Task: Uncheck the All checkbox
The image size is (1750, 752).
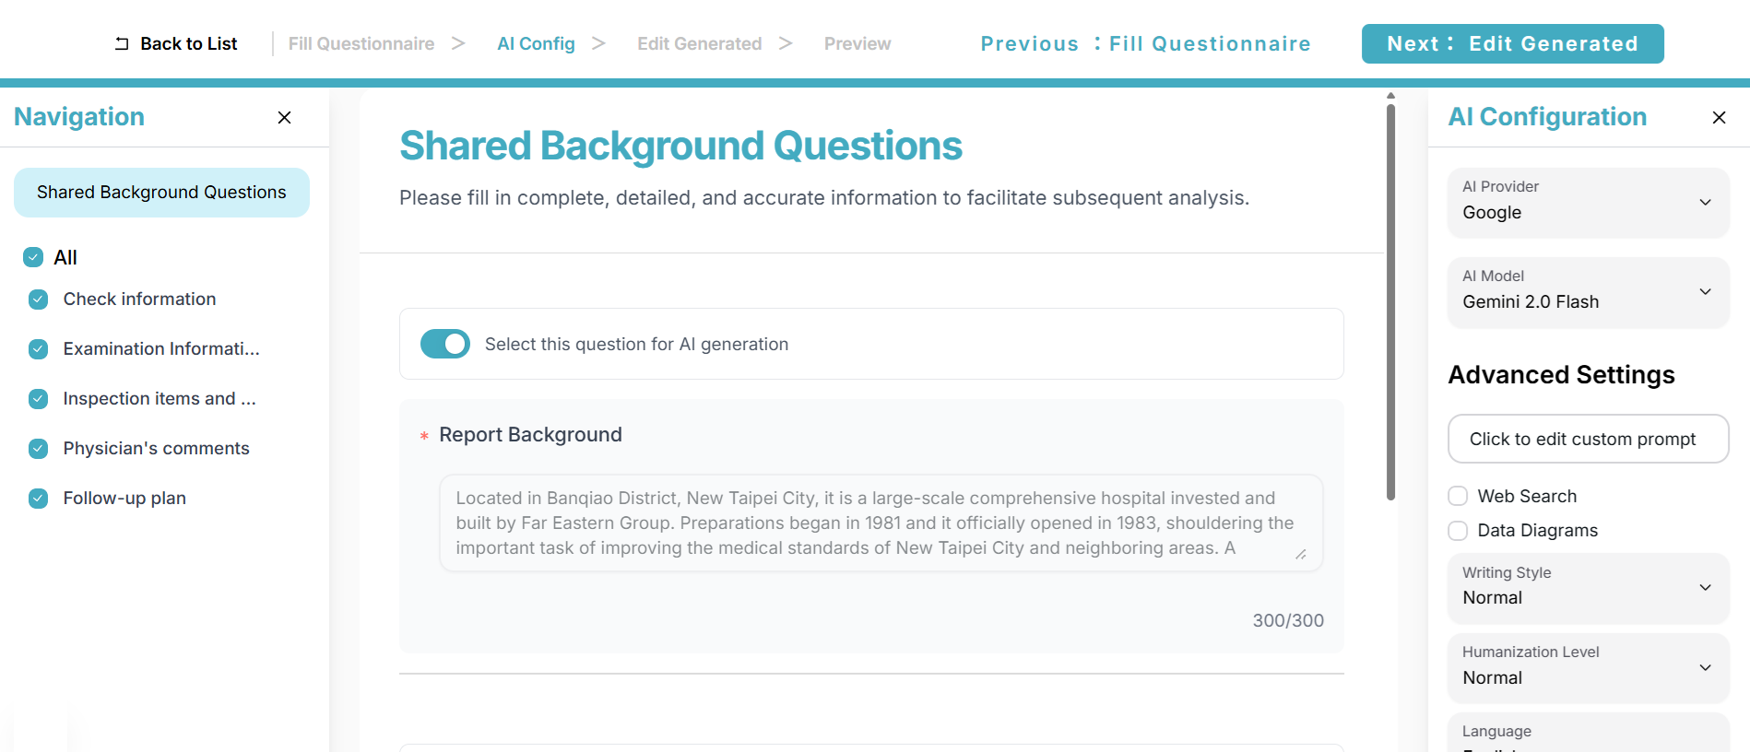Action: click(33, 257)
